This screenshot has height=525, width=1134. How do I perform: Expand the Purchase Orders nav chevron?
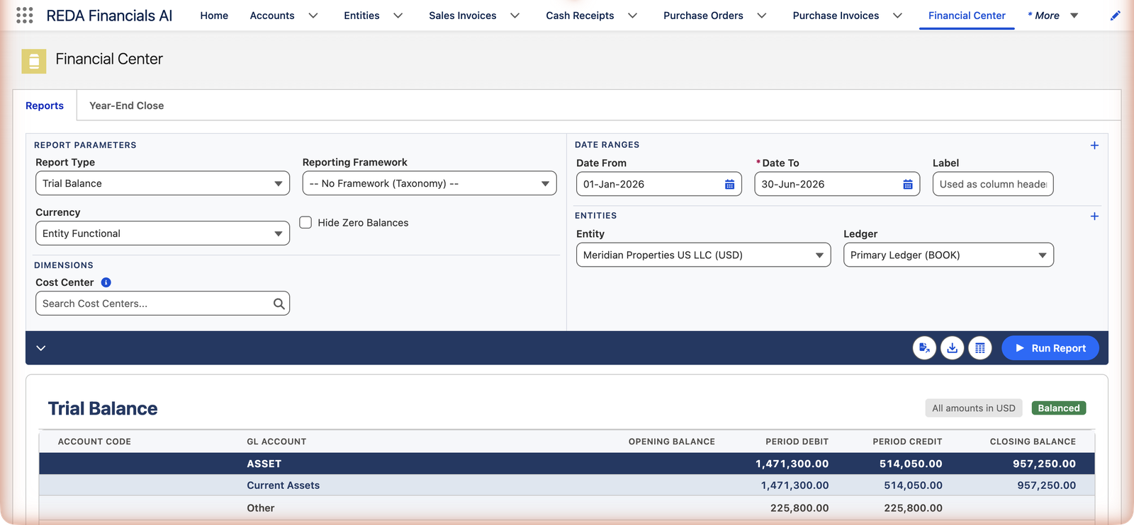762,16
